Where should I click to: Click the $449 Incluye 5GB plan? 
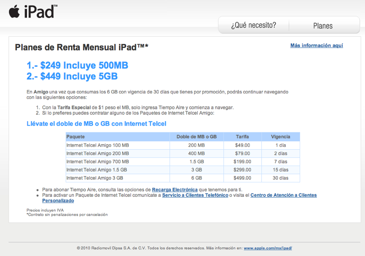[72, 77]
